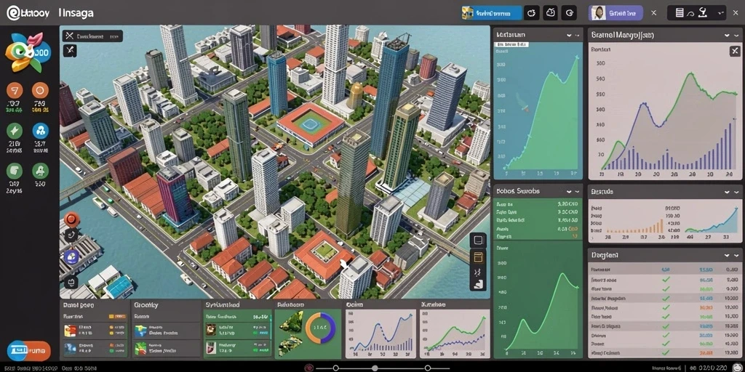This screenshot has height=372, width=745.
Task: Click the middle handle on bottom timeline slider
Action: click(x=375, y=368)
